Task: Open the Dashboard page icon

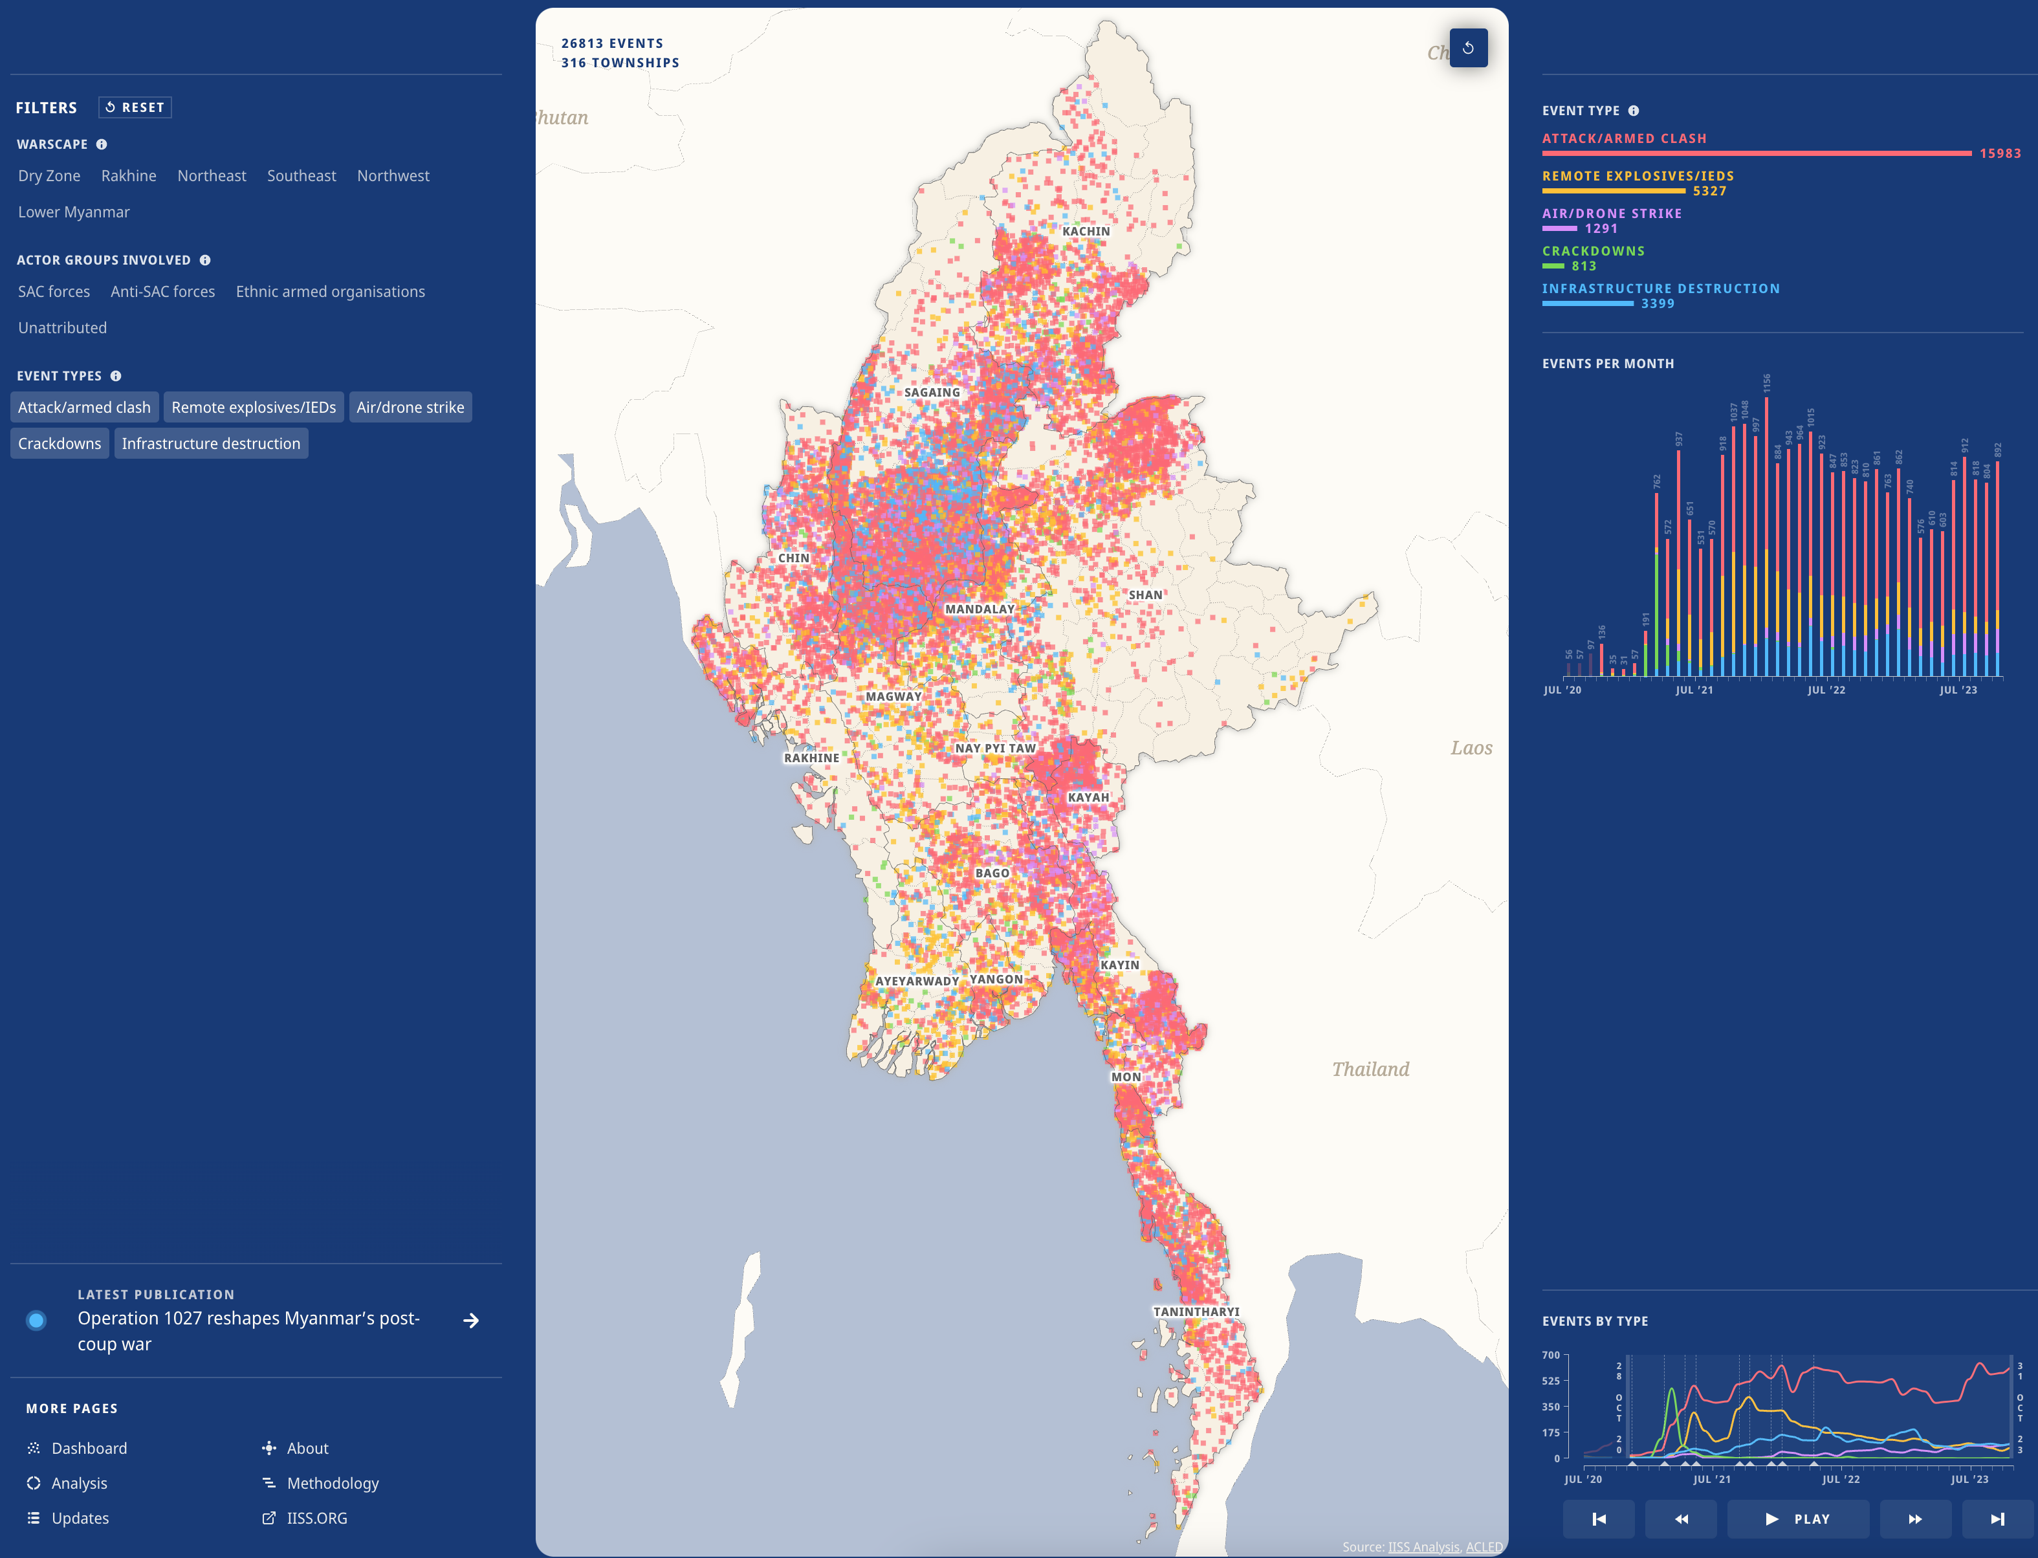Action: [x=34, y=1447]
